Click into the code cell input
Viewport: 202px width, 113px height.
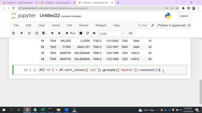[x=112, y=70]
